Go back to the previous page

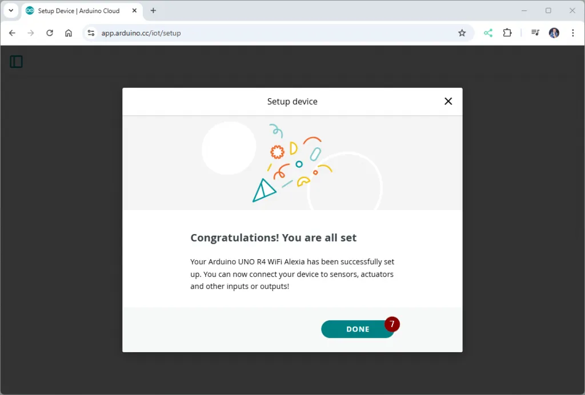[12, 33]
